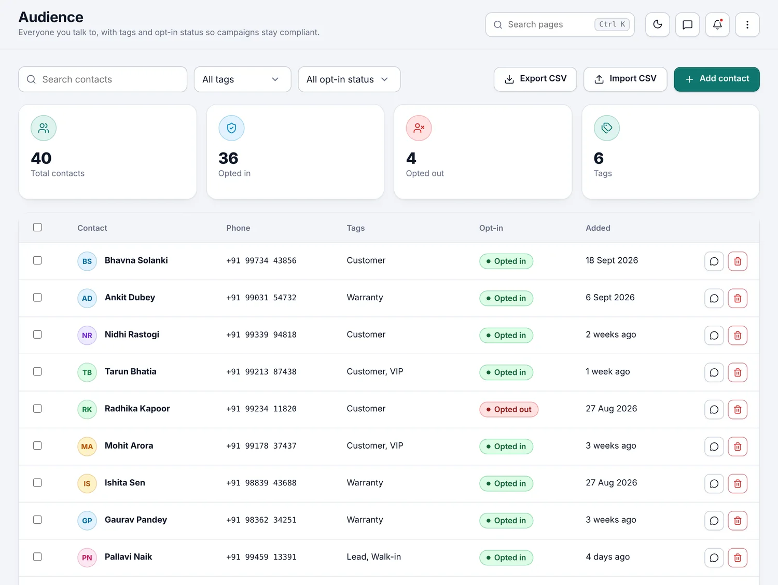Delete Bhavna Solanki's contact
This screenshot has height=585, width=778.
pos(738,261)
